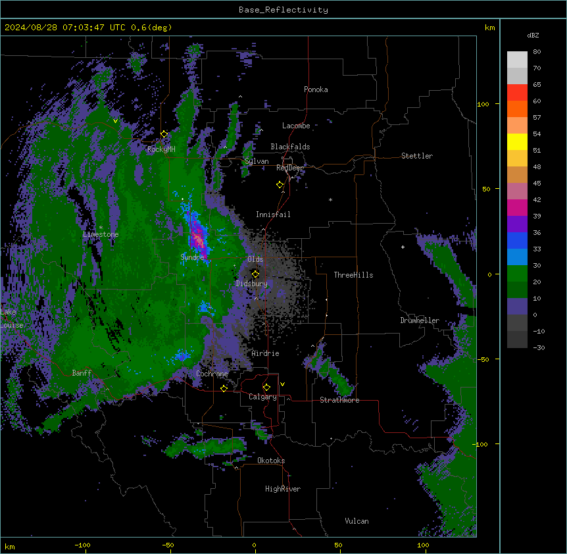Click the magenta storm core north of Sundre
567x554 pixels.
click(198, 238)
